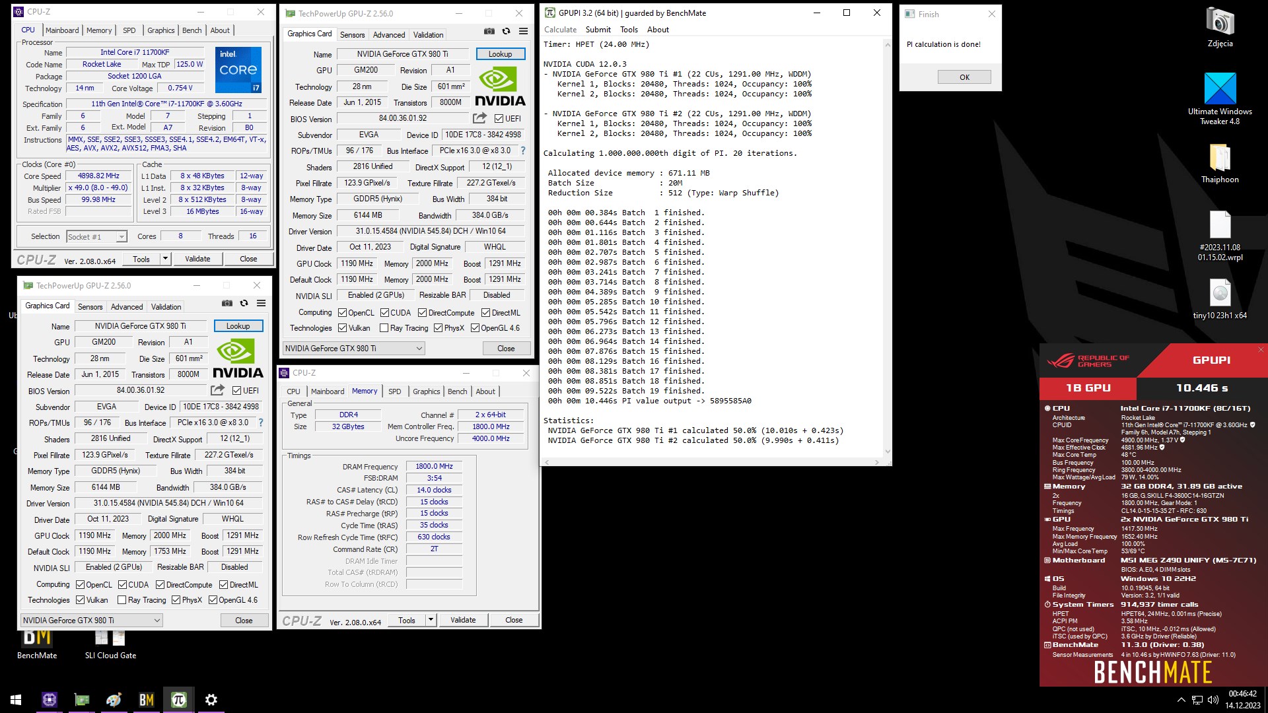
Task: Switch to Bench tab in top CPU-Z
Action: [x=192, y=30]
